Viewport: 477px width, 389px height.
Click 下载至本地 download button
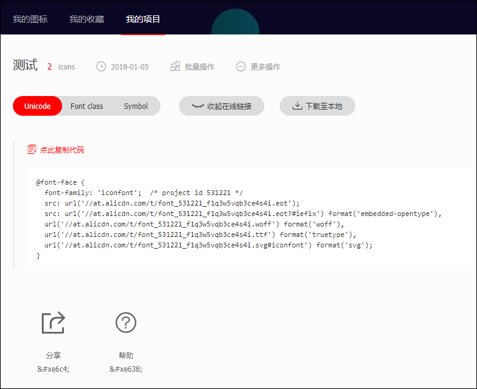317,106
